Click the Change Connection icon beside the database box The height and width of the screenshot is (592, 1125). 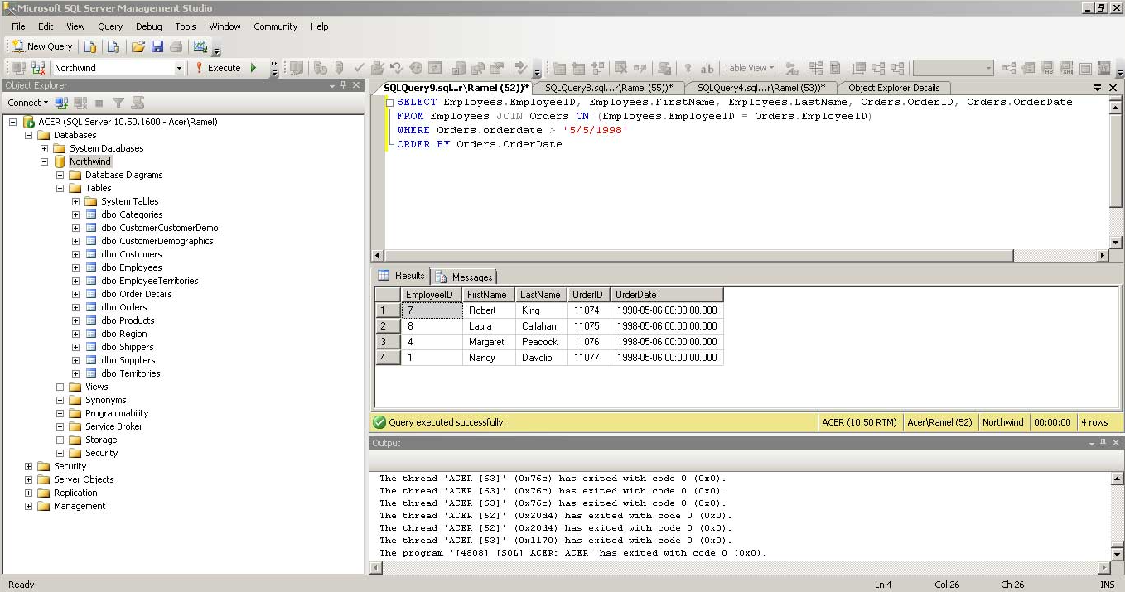38,68
